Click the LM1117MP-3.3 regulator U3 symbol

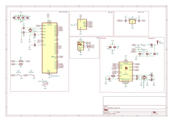132,22
